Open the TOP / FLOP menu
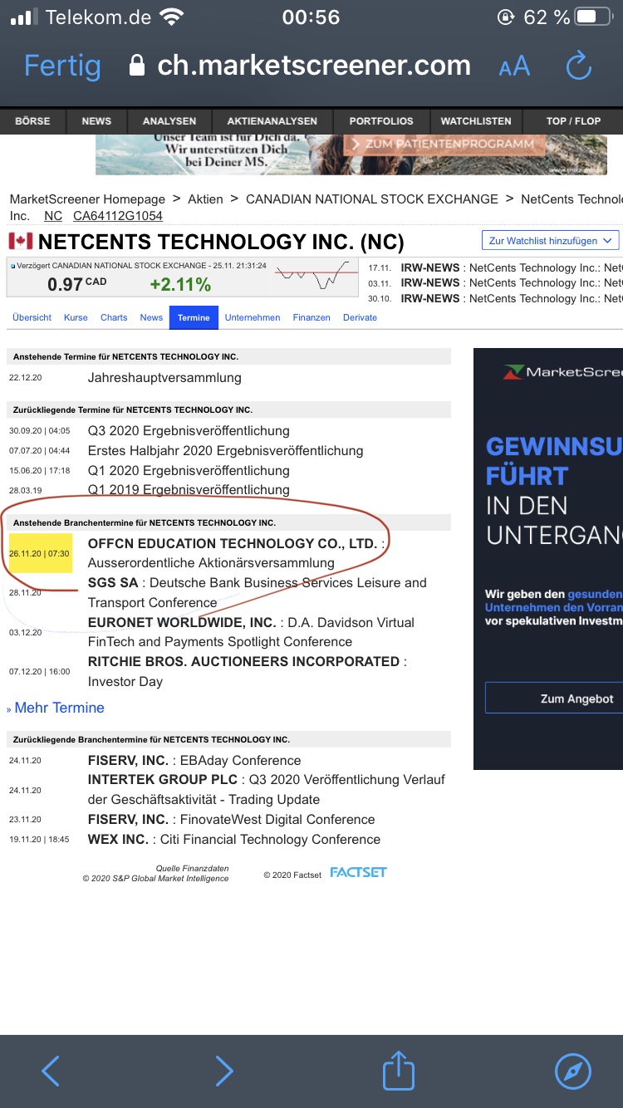Viewport: 623px width, 1108px height. pos(573,121)
